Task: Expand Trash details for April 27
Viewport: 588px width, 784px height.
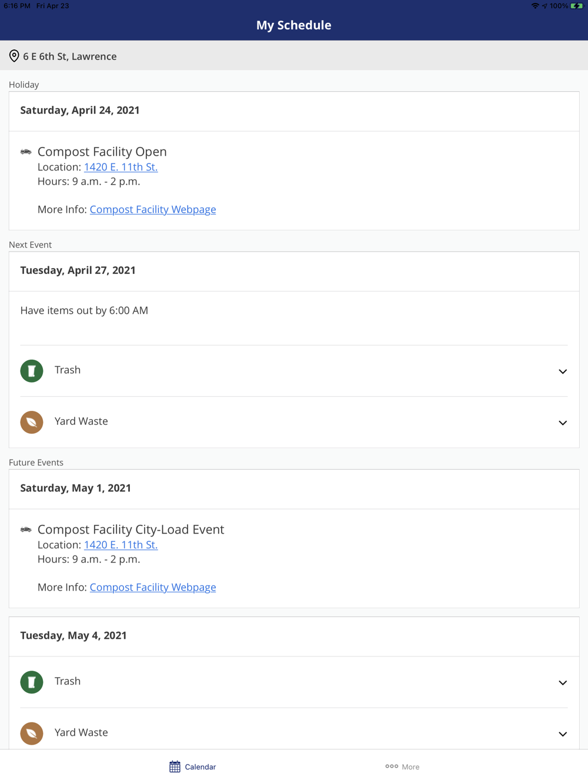Action: click(562, 371)
